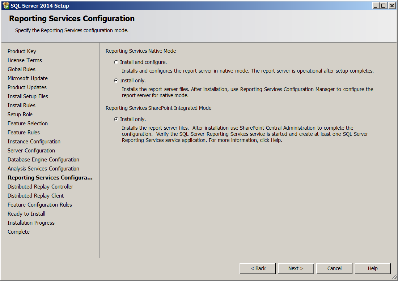Click the Installation Progress step
Viewport: 398px width, 281px height.
click(x=31, y=223)
